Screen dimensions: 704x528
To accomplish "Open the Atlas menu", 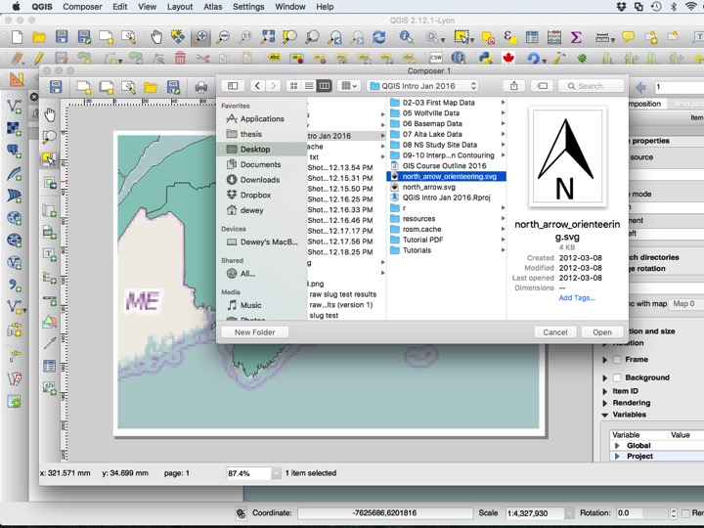I will click(213, 7).
